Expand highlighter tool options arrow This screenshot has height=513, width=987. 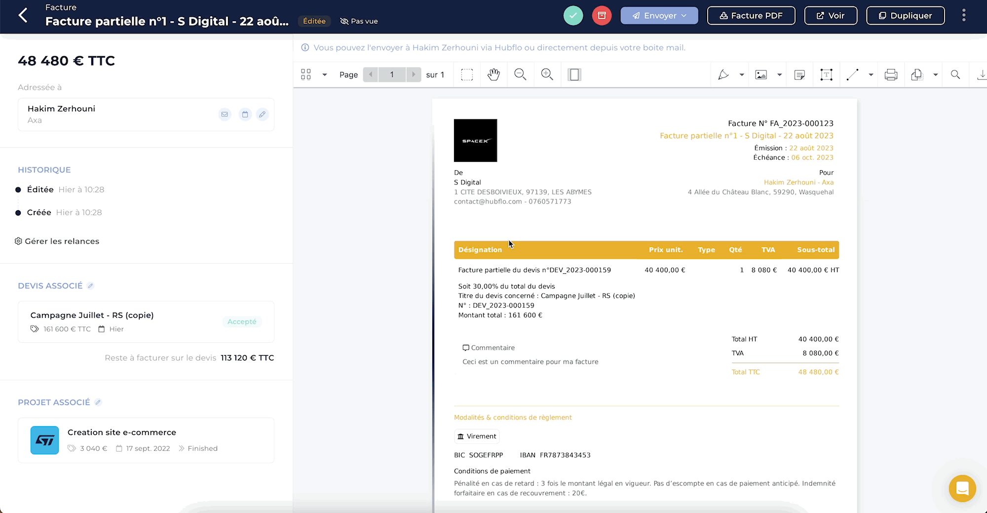[742, 74]
